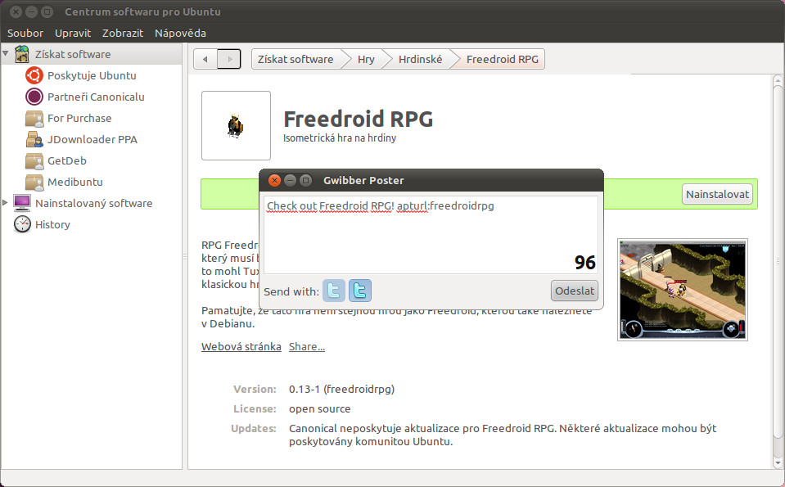Open the History clock icon

pos(22,224)
